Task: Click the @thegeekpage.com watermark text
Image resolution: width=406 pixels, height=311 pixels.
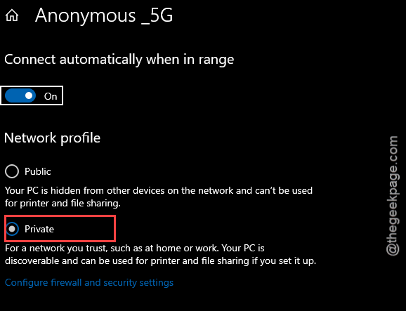Action: 393,196
